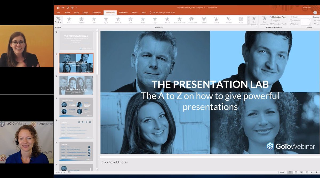Click the Animation Painter button
The width and height of the screenshot is (320, 178).
click(x=279, y=24)
